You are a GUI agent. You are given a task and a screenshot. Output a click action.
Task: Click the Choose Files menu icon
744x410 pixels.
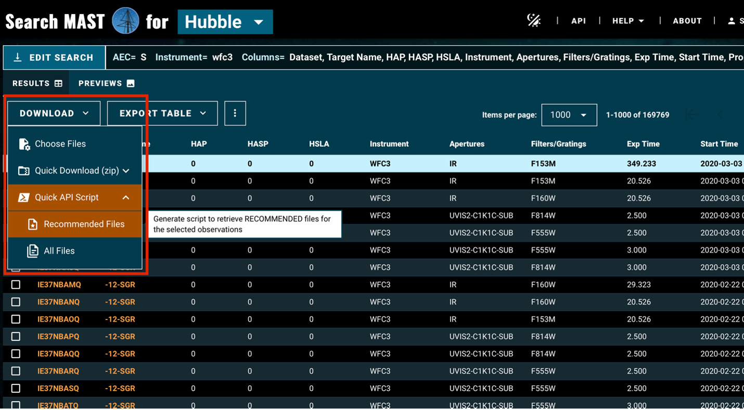coord(24,144)
